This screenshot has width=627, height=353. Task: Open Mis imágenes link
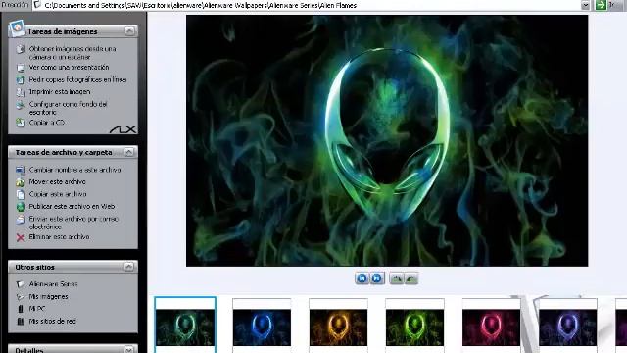(x=48, y=296)
